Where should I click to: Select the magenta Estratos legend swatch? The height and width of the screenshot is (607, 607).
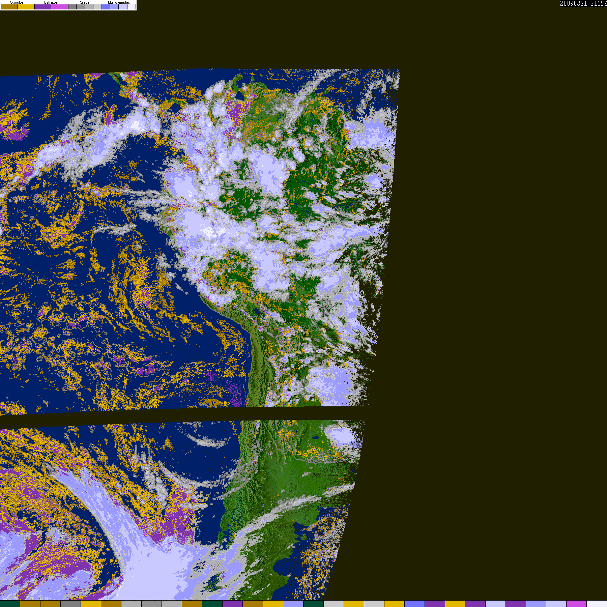click(x=59, y=7)
